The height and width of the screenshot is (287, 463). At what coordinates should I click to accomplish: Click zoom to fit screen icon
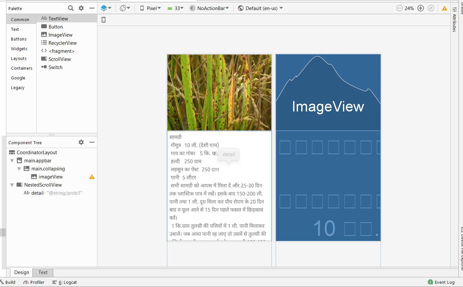click(431, 8)
